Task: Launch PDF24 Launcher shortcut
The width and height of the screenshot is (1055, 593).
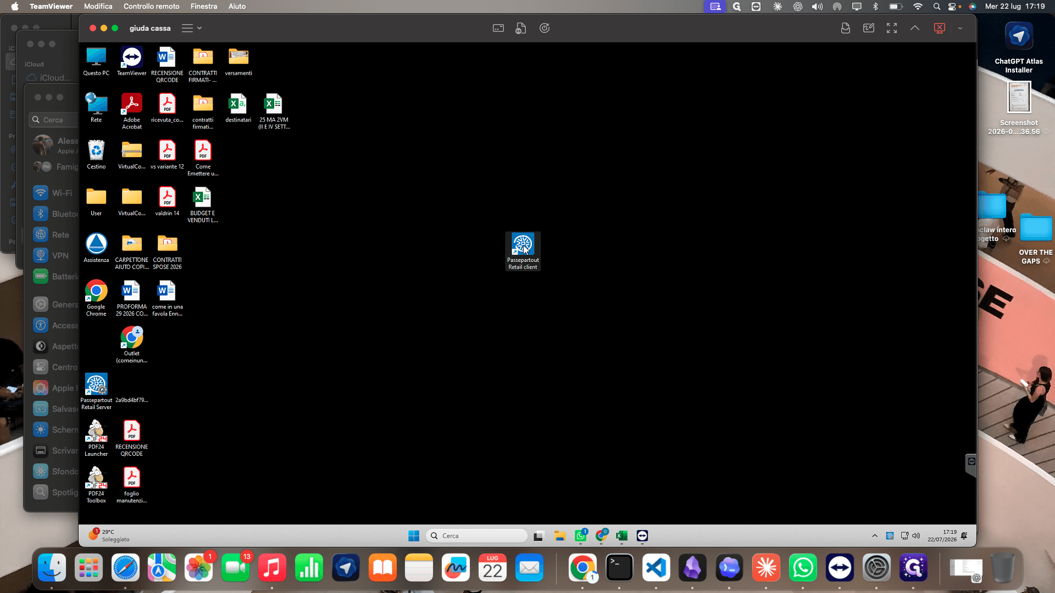Action: coord(96,438)
